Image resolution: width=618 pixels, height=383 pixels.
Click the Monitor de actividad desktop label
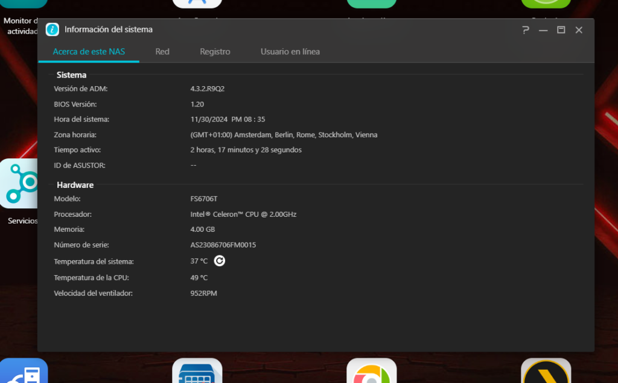21,26
